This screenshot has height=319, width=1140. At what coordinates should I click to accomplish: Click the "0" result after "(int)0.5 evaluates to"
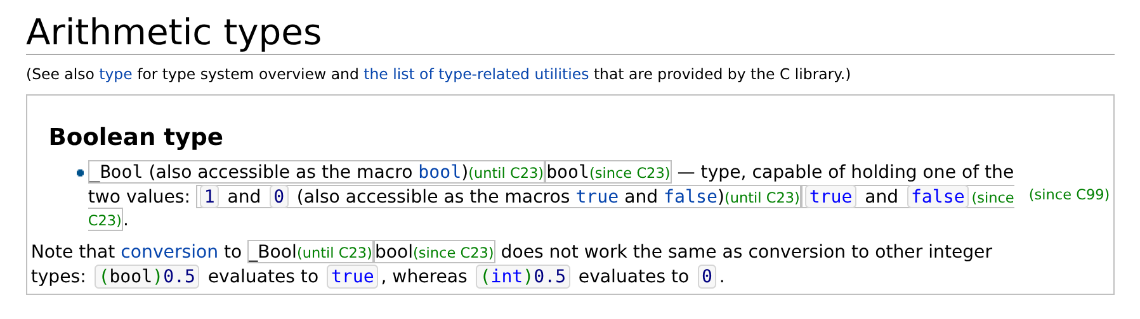coord(707,277)
